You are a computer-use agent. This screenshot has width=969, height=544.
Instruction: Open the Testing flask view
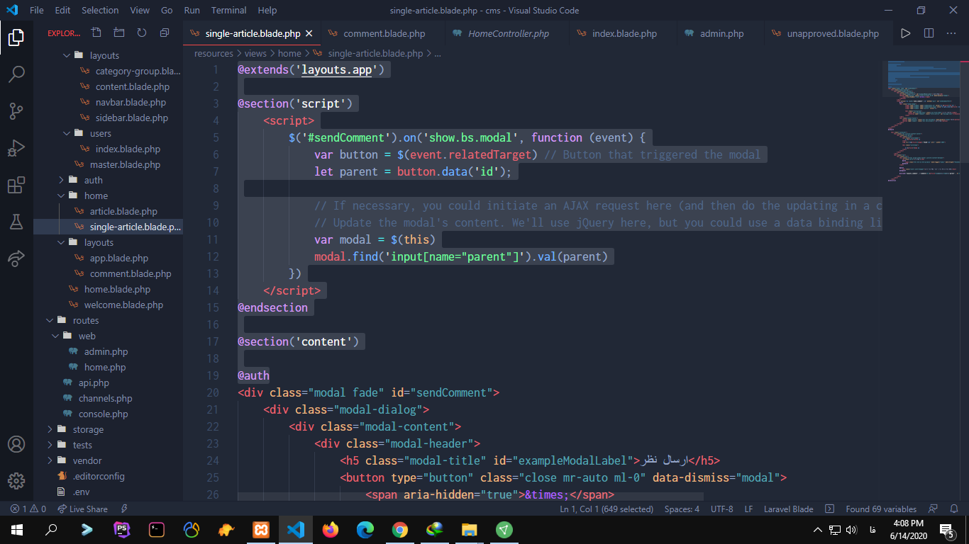click(x=16, y=222)
